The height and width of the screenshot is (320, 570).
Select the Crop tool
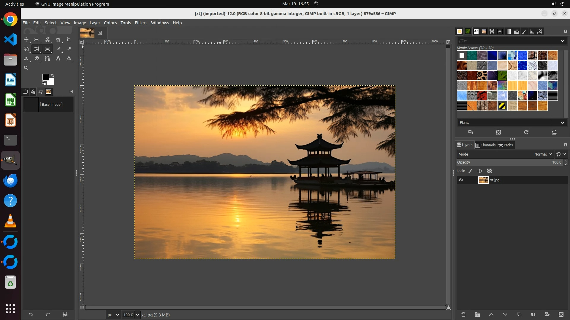click(x=69, y=39)
